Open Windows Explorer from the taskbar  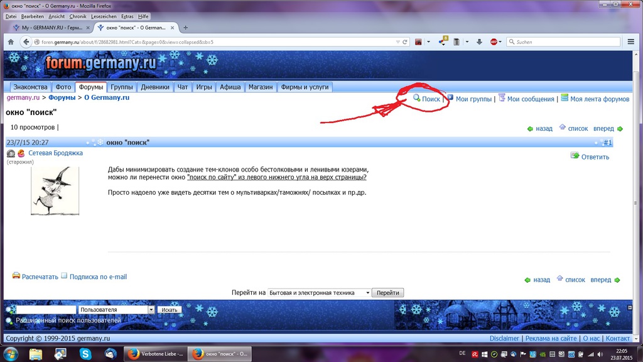point(36,354)
